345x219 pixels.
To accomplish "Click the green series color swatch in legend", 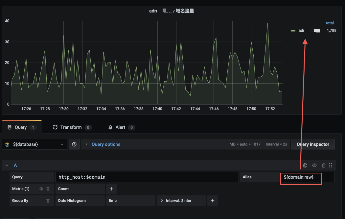I will click(x=292, y=30).
